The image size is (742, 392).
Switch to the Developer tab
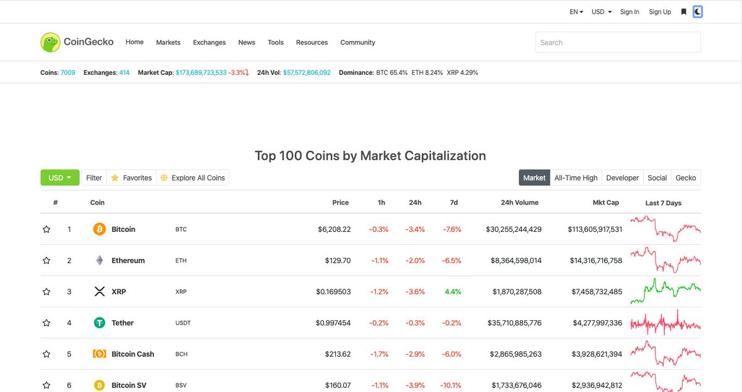click(x=623, y=177)
